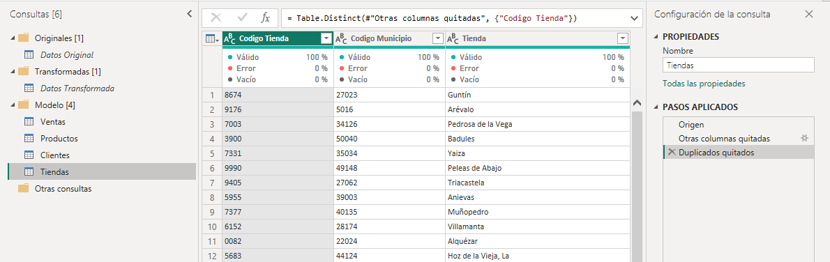Edit the Nombre field containing Tiendas

point(739,65)
